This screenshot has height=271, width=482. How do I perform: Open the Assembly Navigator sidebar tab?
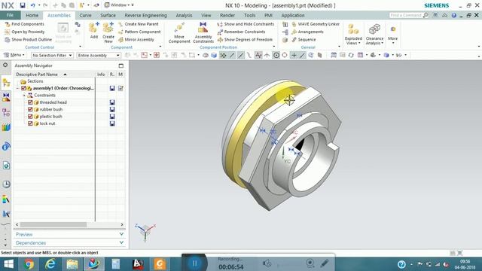[6, 83]
